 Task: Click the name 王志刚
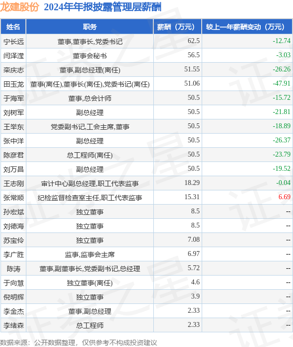coord(14,184)
